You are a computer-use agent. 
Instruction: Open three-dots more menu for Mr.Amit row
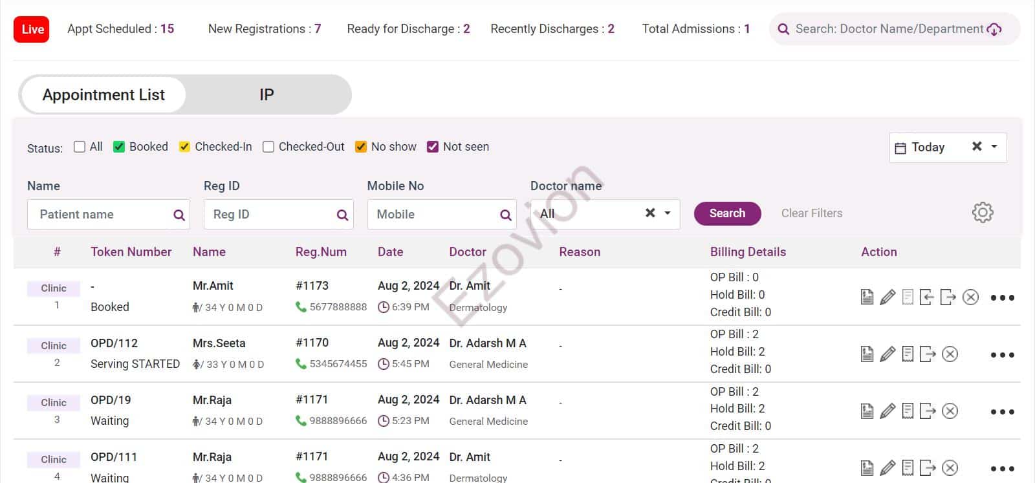coord(1002,298)
